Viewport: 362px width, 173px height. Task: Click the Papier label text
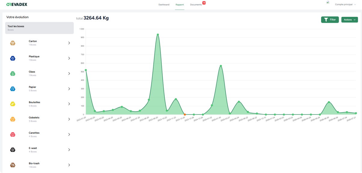(32, 87)
